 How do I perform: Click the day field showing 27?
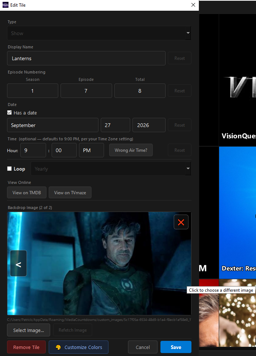pos(115,125)
